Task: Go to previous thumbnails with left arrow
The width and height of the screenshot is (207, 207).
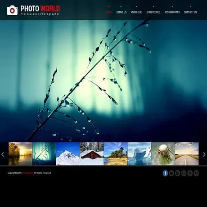Action: 3,154
